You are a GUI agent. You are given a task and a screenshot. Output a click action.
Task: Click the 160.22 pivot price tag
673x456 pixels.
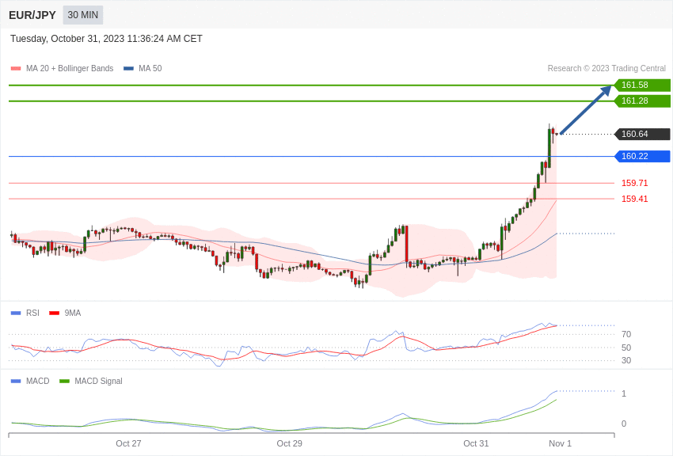[x=642, y=156]
